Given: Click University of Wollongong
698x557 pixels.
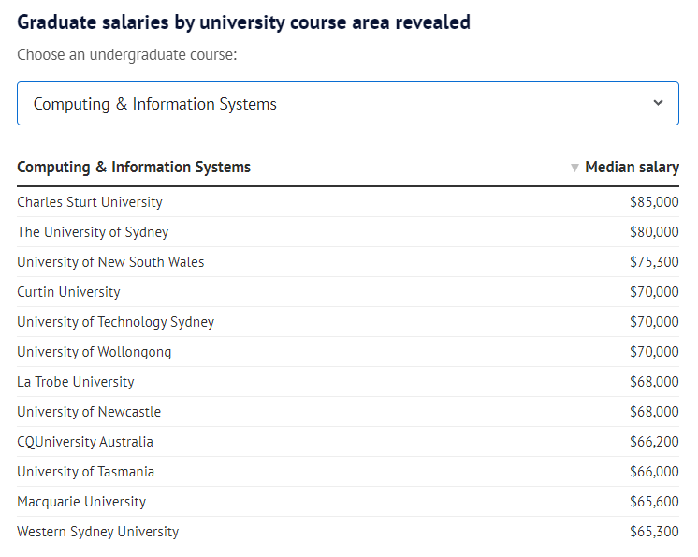Looking at the screenshot, I should [94, 352].
